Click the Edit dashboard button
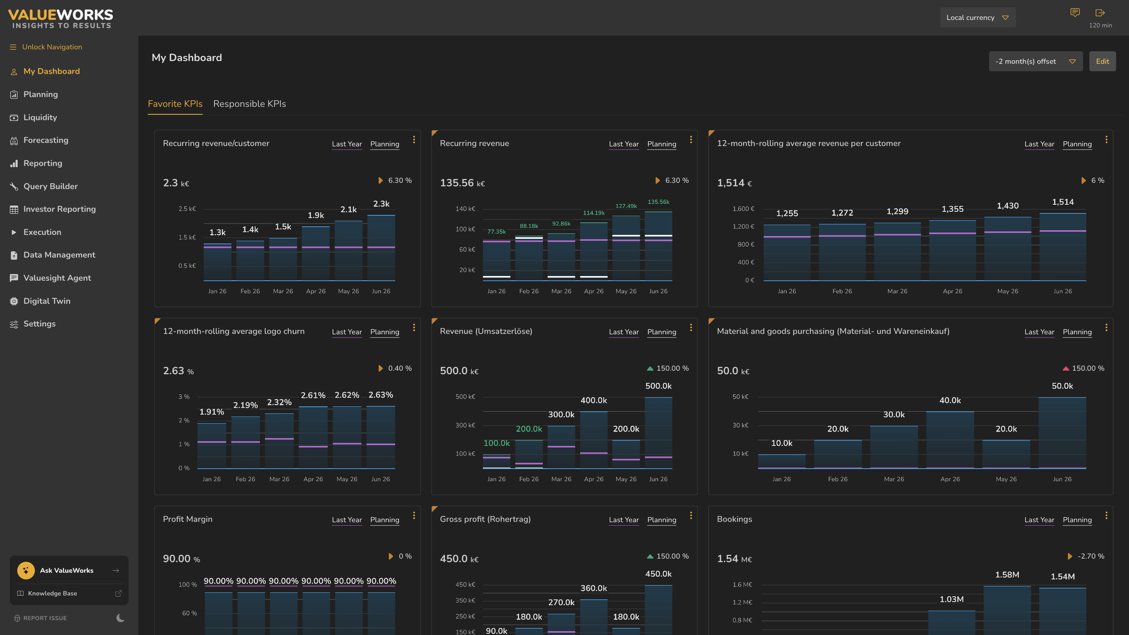 click(x=1102, y=61)
